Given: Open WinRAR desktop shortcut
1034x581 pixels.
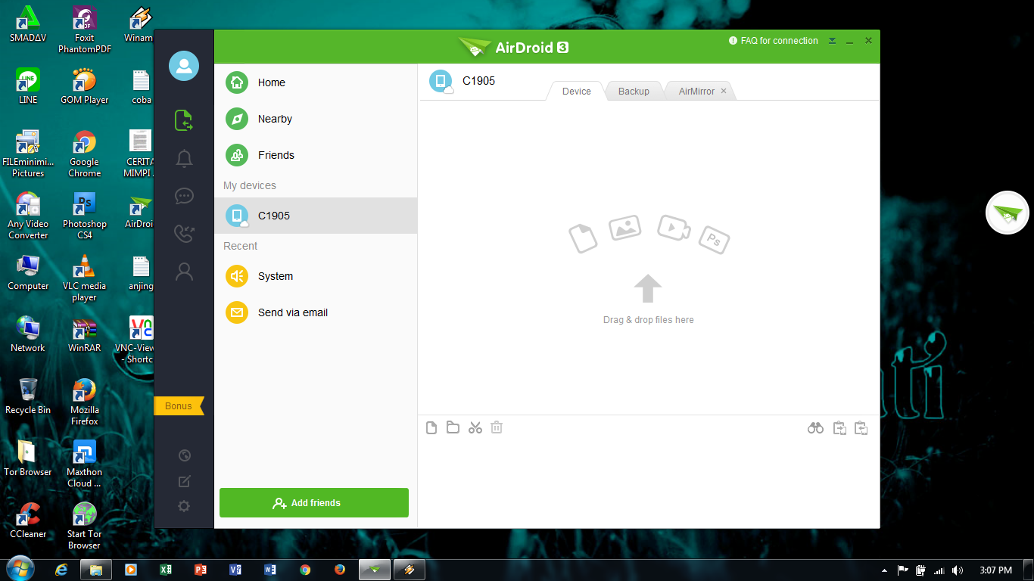Looking at the screenshot, I should [85, 334].
